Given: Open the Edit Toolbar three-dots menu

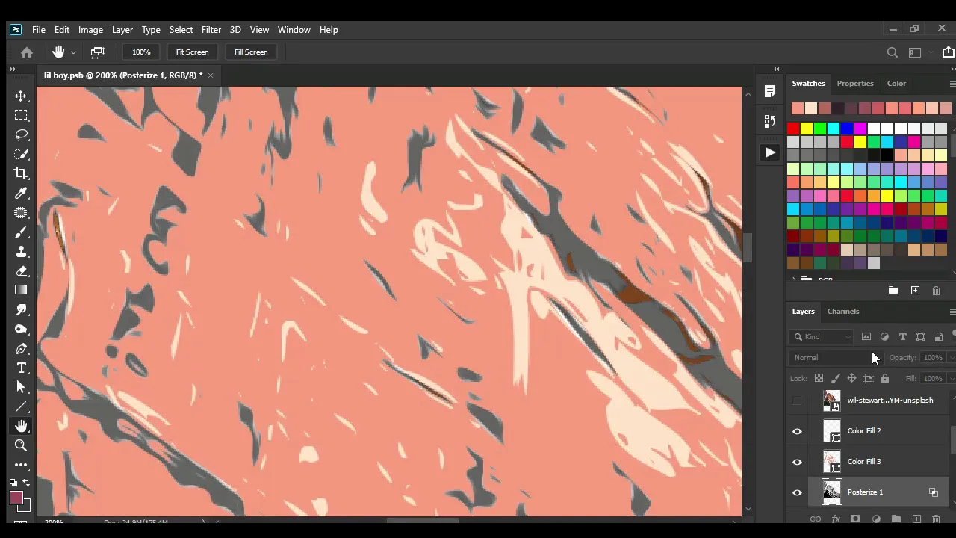Looking at the screenshot, I should tap(21, 465).
